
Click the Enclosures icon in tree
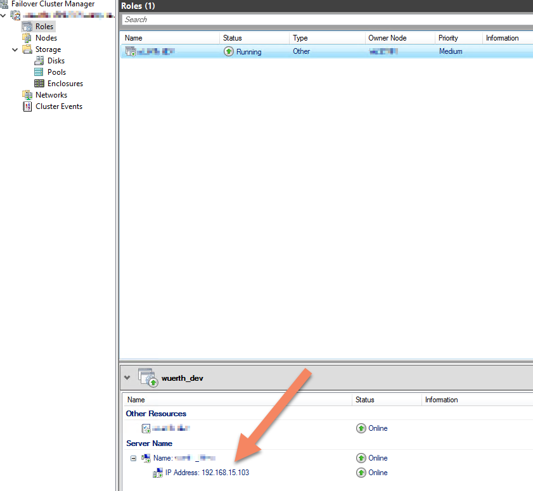(x=39, y=84)
